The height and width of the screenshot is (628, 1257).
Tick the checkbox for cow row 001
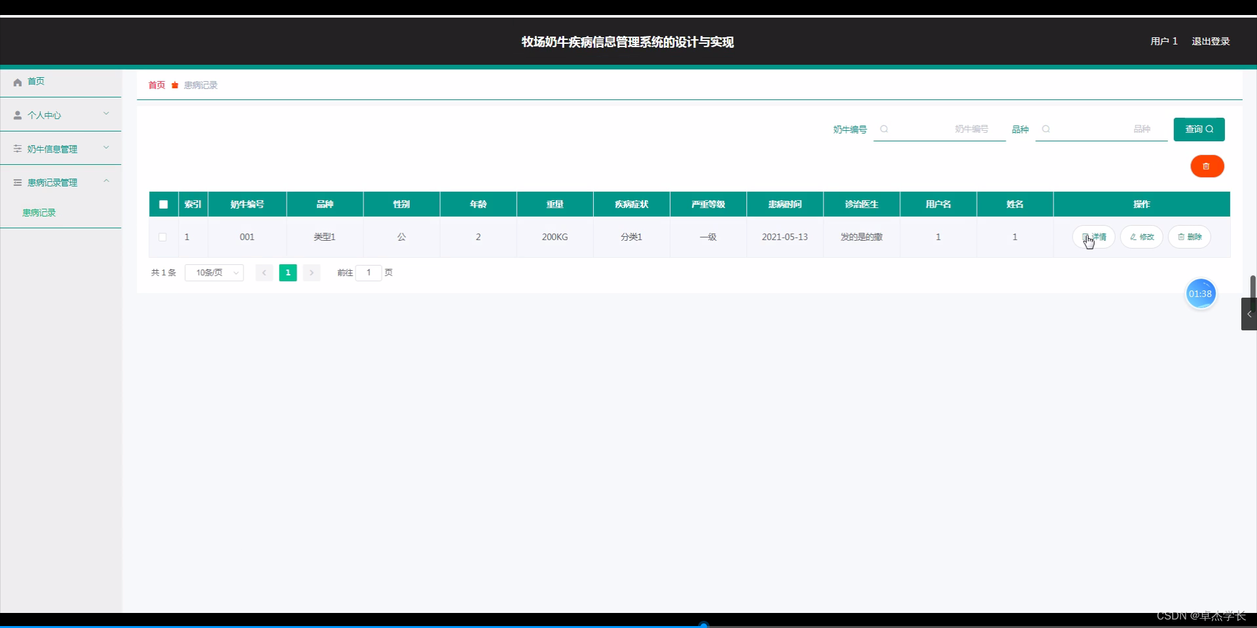[163, 237]
